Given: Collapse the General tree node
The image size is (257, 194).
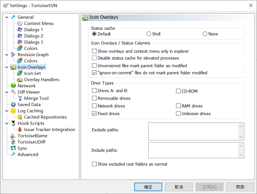Looking at the screenshot, I should [7, 17].
